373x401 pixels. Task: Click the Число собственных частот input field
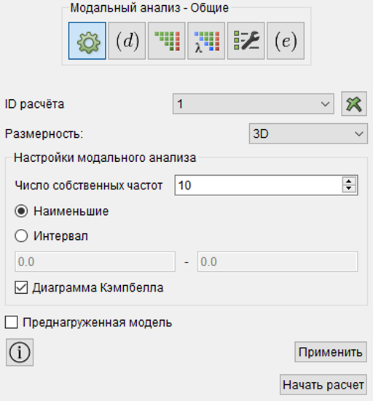(x=259, y=185)
